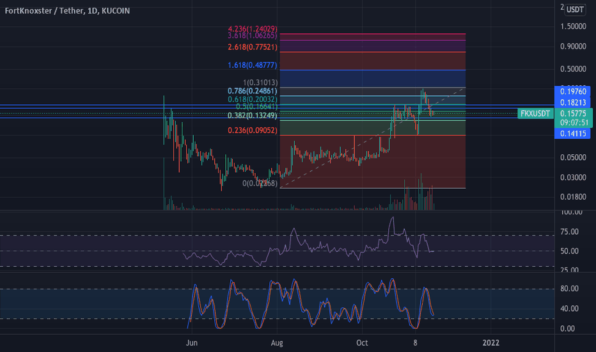Click the 0.19760 blue price label
Image resolution: width=596 pixels, height=352 pixels.
tap(573, 92)
